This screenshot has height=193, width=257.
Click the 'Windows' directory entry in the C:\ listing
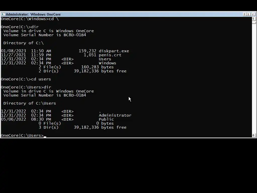(x=107, y=63)
